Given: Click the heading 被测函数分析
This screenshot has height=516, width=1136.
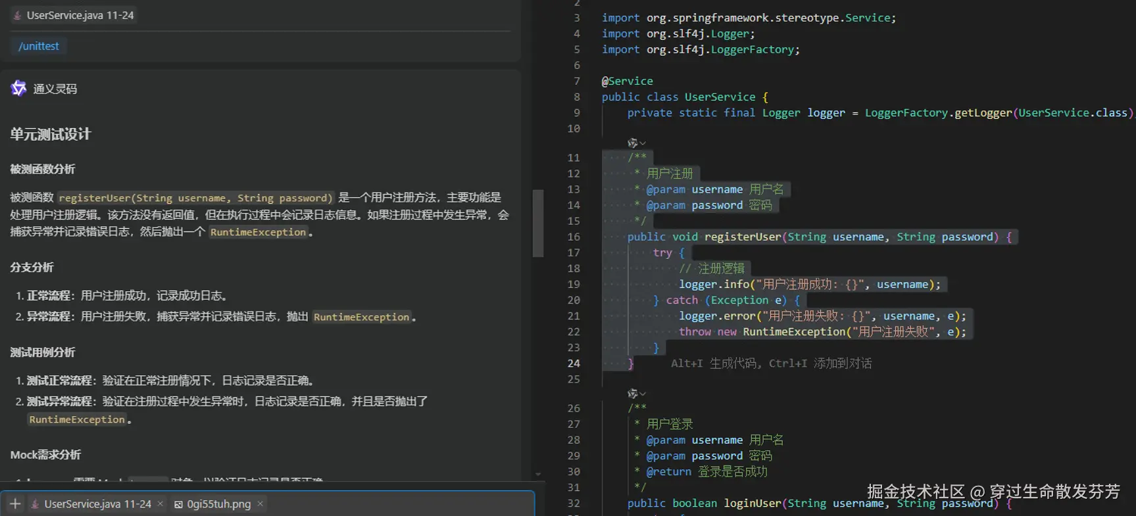Looking at the screenshot, I should (43, 169).
